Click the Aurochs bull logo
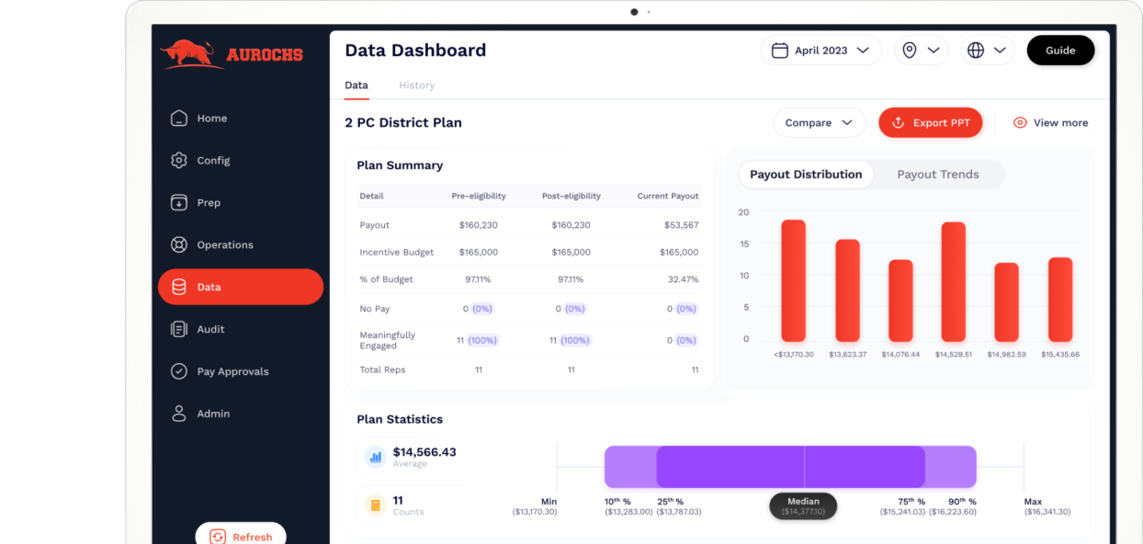This screenshot has width=1143, height=544. pos(189,54)
